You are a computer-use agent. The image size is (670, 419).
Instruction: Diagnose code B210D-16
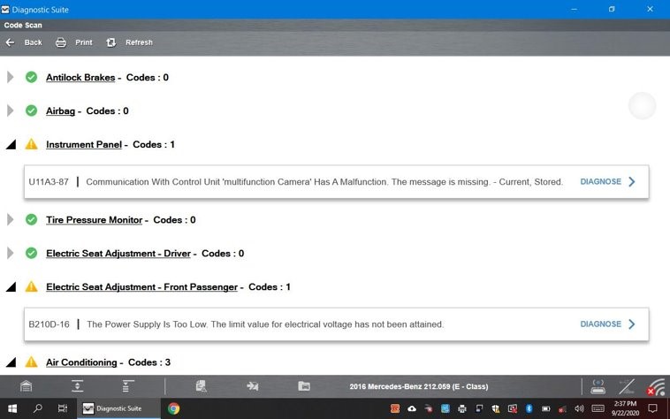(x=607, y=324)
